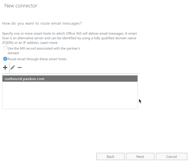The image size is (196, 162).
Task: Click the minus icon to remove host
Action: 20,68
